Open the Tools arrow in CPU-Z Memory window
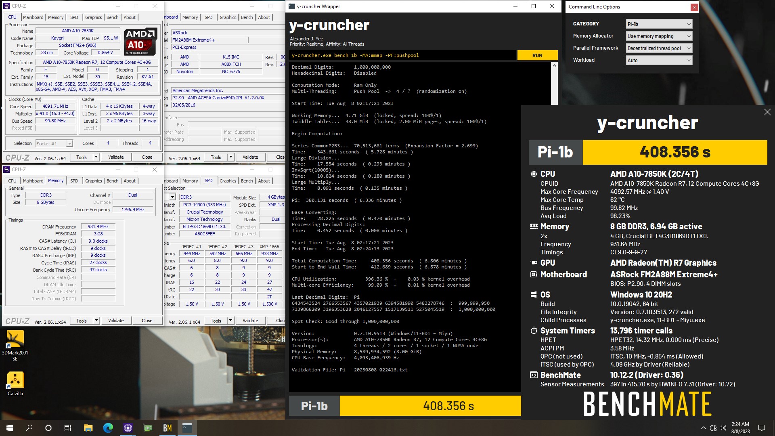This screenshot has height=436, width=775. 96,321
